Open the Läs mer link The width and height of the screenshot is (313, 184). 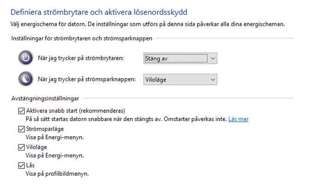[x=238, y=119]
